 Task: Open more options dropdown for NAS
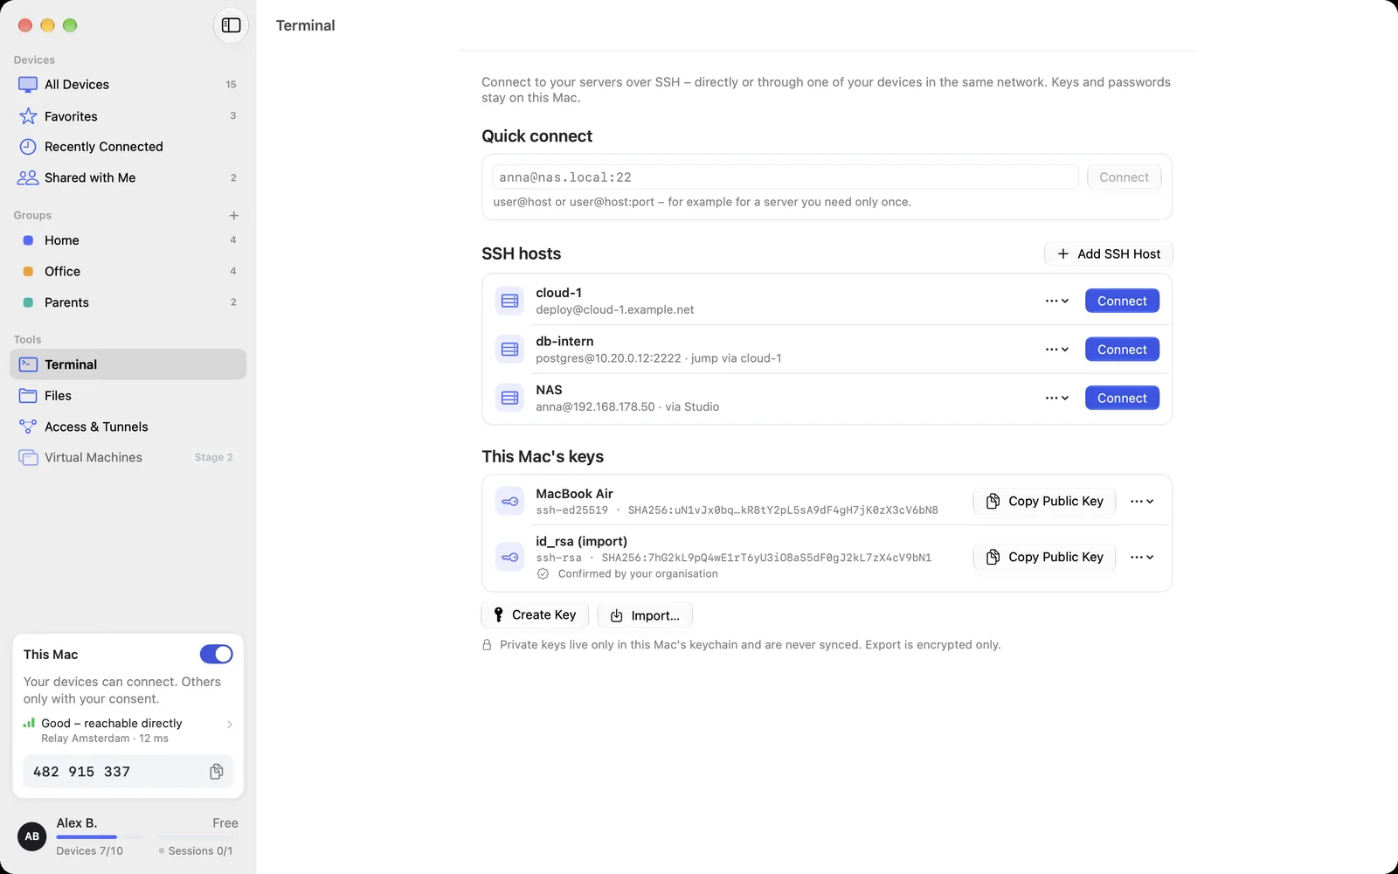(1056, 398)
